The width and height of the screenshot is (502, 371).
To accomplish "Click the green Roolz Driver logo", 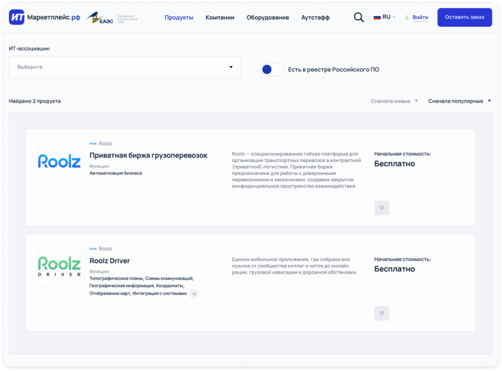I will [x=59, y=266].
